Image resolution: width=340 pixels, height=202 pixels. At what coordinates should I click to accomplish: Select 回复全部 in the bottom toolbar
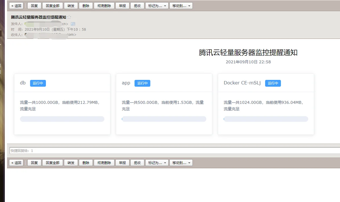53,163
